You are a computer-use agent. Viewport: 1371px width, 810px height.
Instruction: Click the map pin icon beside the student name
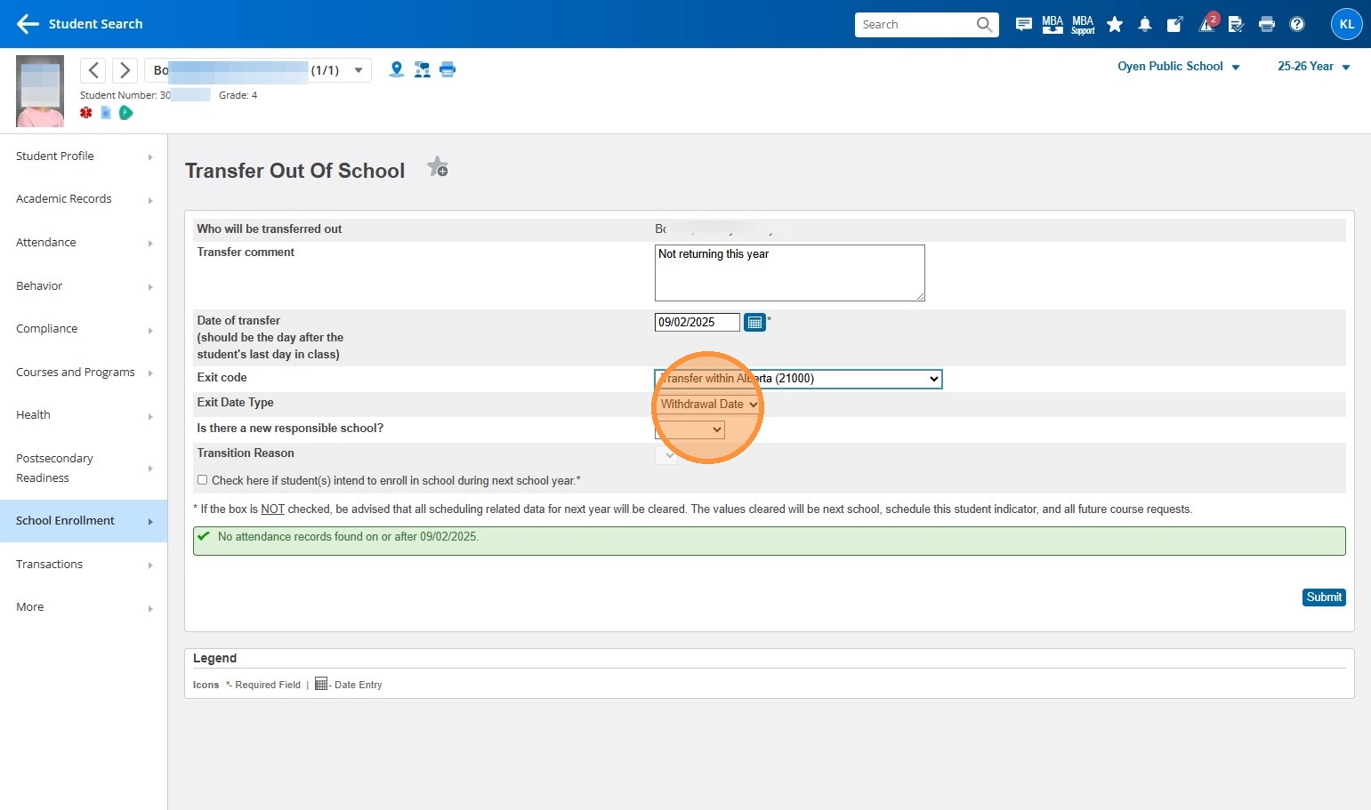(397, 69)
